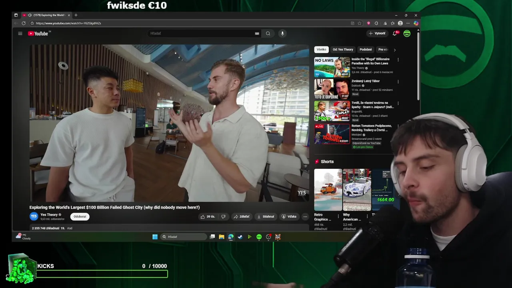Open the Yes Theory channel avatar
This screenshot has width=512, height=288.
(34, 216)
